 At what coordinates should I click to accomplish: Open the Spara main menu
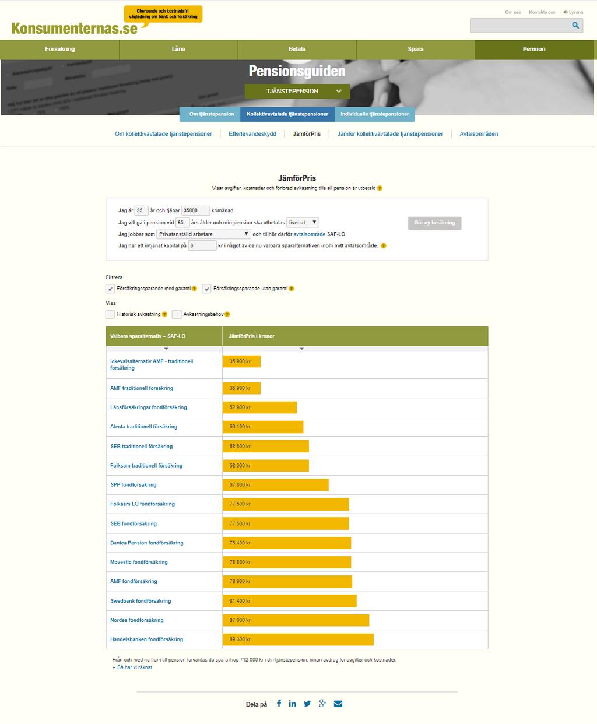point(416,50)
